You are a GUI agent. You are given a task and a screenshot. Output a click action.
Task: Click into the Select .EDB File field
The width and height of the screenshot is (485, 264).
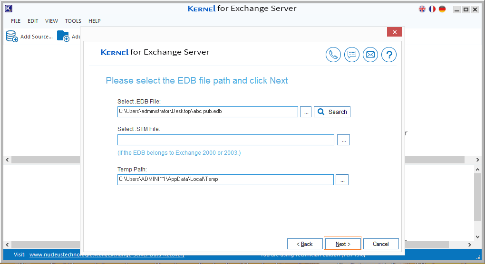207,112
